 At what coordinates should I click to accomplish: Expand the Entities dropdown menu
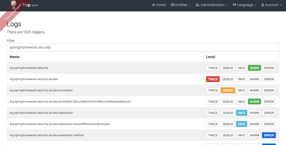(181, 5)
